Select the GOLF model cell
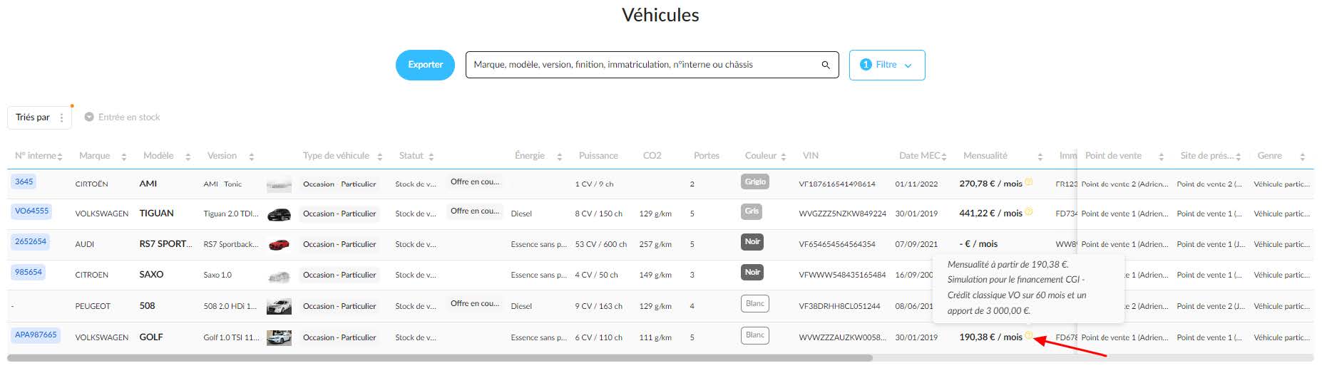 (x=151, y=337)
